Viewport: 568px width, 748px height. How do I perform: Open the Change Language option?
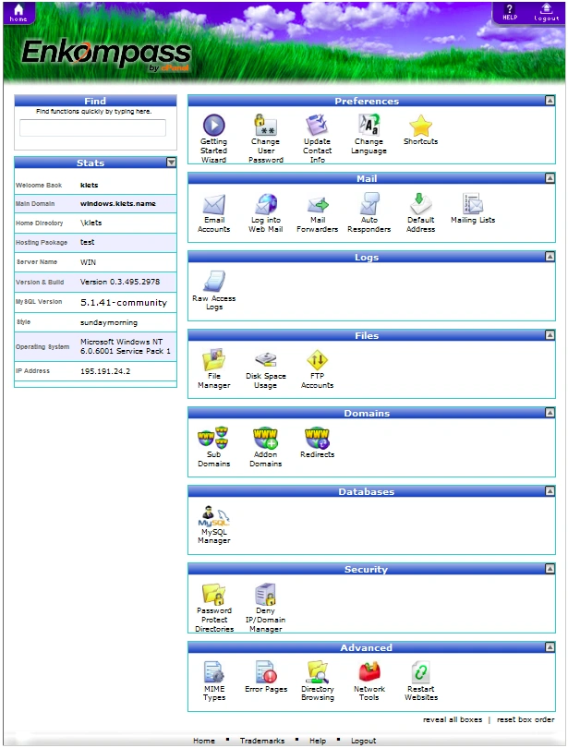[x=369, y=134]
